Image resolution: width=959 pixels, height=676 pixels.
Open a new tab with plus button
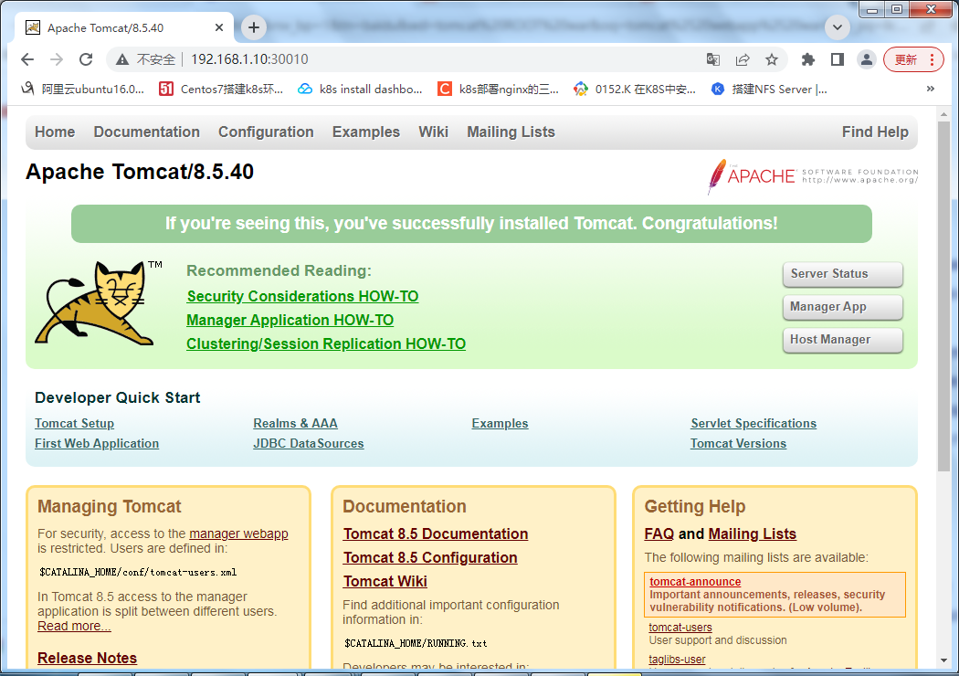coord(254,26)
